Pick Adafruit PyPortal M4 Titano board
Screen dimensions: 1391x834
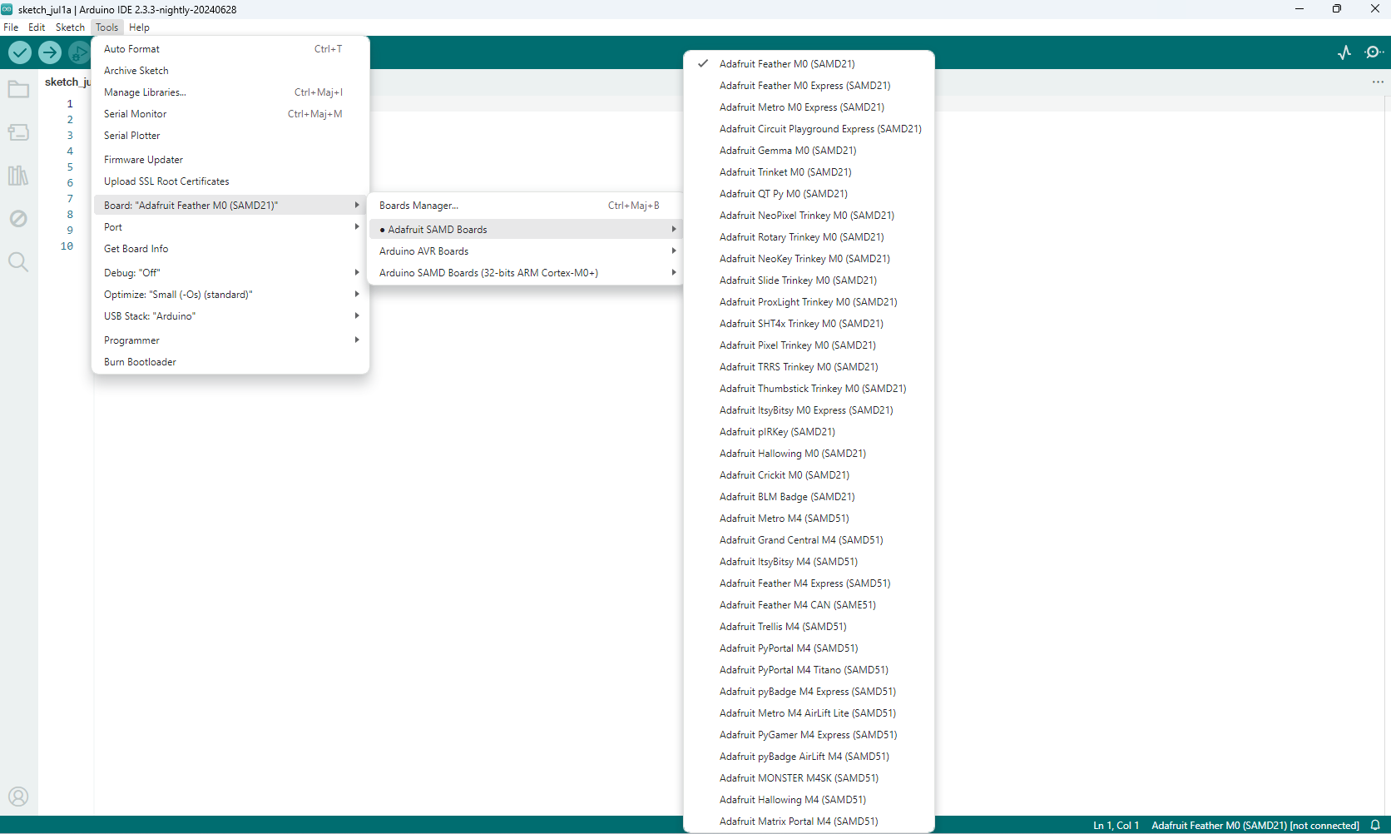[809, 670]
